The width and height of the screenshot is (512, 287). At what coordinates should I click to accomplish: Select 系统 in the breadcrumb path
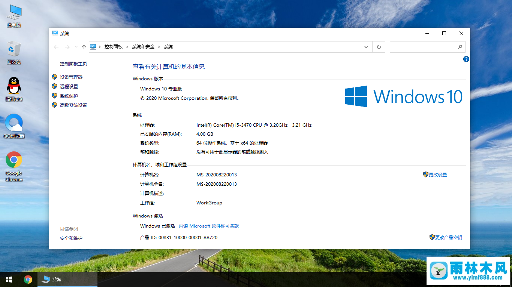(x=168, y=47)
